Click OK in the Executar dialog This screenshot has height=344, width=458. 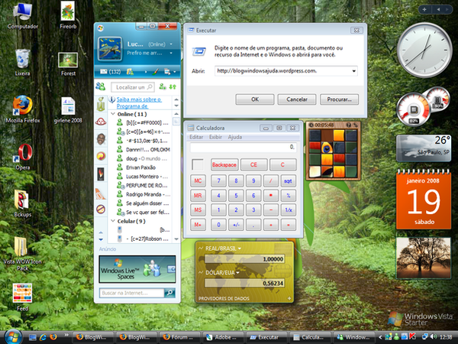tap(255, 99)
